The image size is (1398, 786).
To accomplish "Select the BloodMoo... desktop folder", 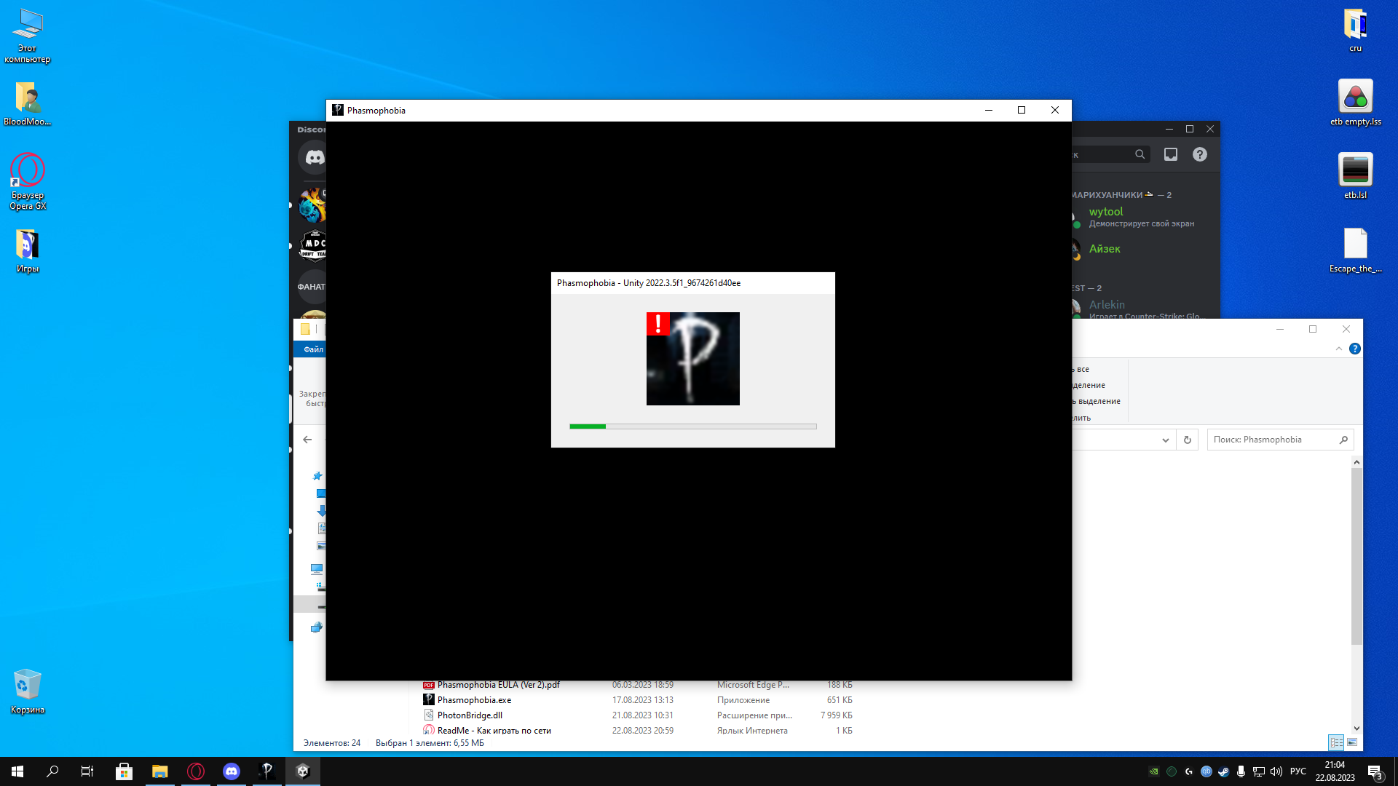I will click(x=28, y=103).
